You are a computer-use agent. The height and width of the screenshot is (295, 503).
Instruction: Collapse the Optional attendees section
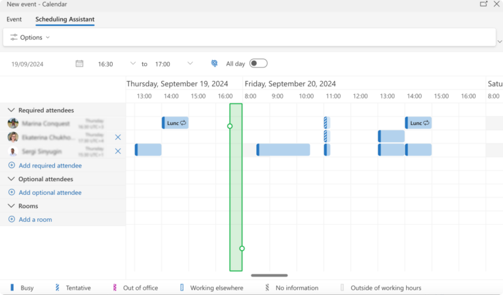click(11, 179)
